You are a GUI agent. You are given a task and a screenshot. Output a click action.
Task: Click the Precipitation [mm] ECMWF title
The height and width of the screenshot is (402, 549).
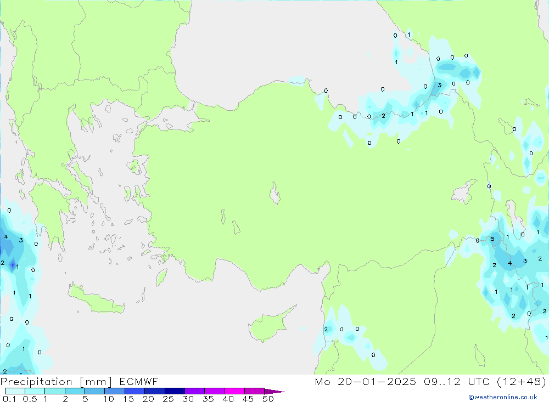pos(80,382)
